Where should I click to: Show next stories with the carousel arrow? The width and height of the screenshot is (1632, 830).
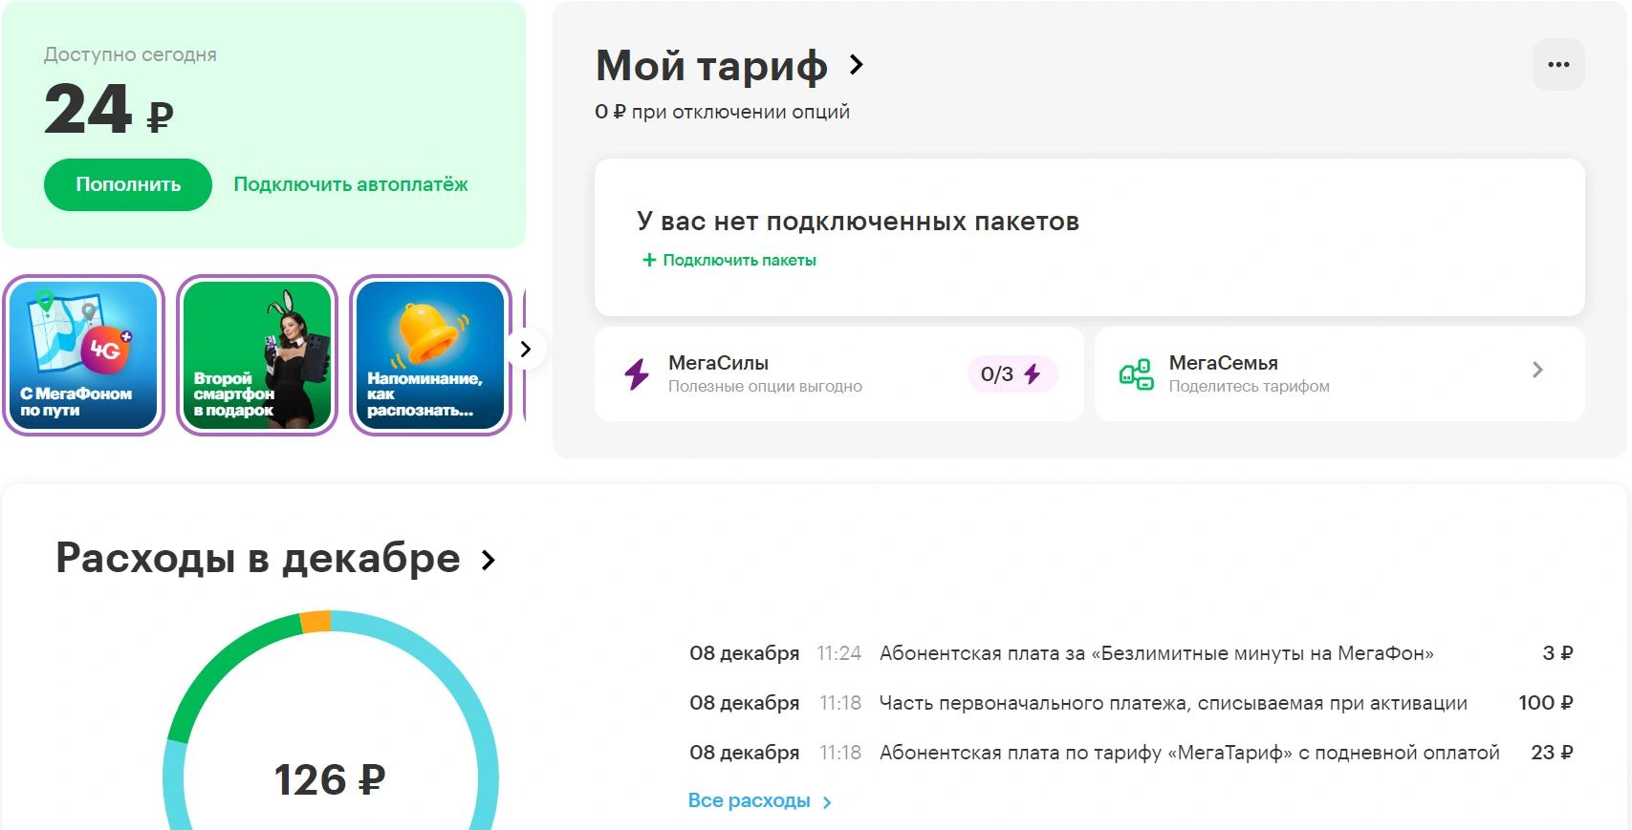525,349
